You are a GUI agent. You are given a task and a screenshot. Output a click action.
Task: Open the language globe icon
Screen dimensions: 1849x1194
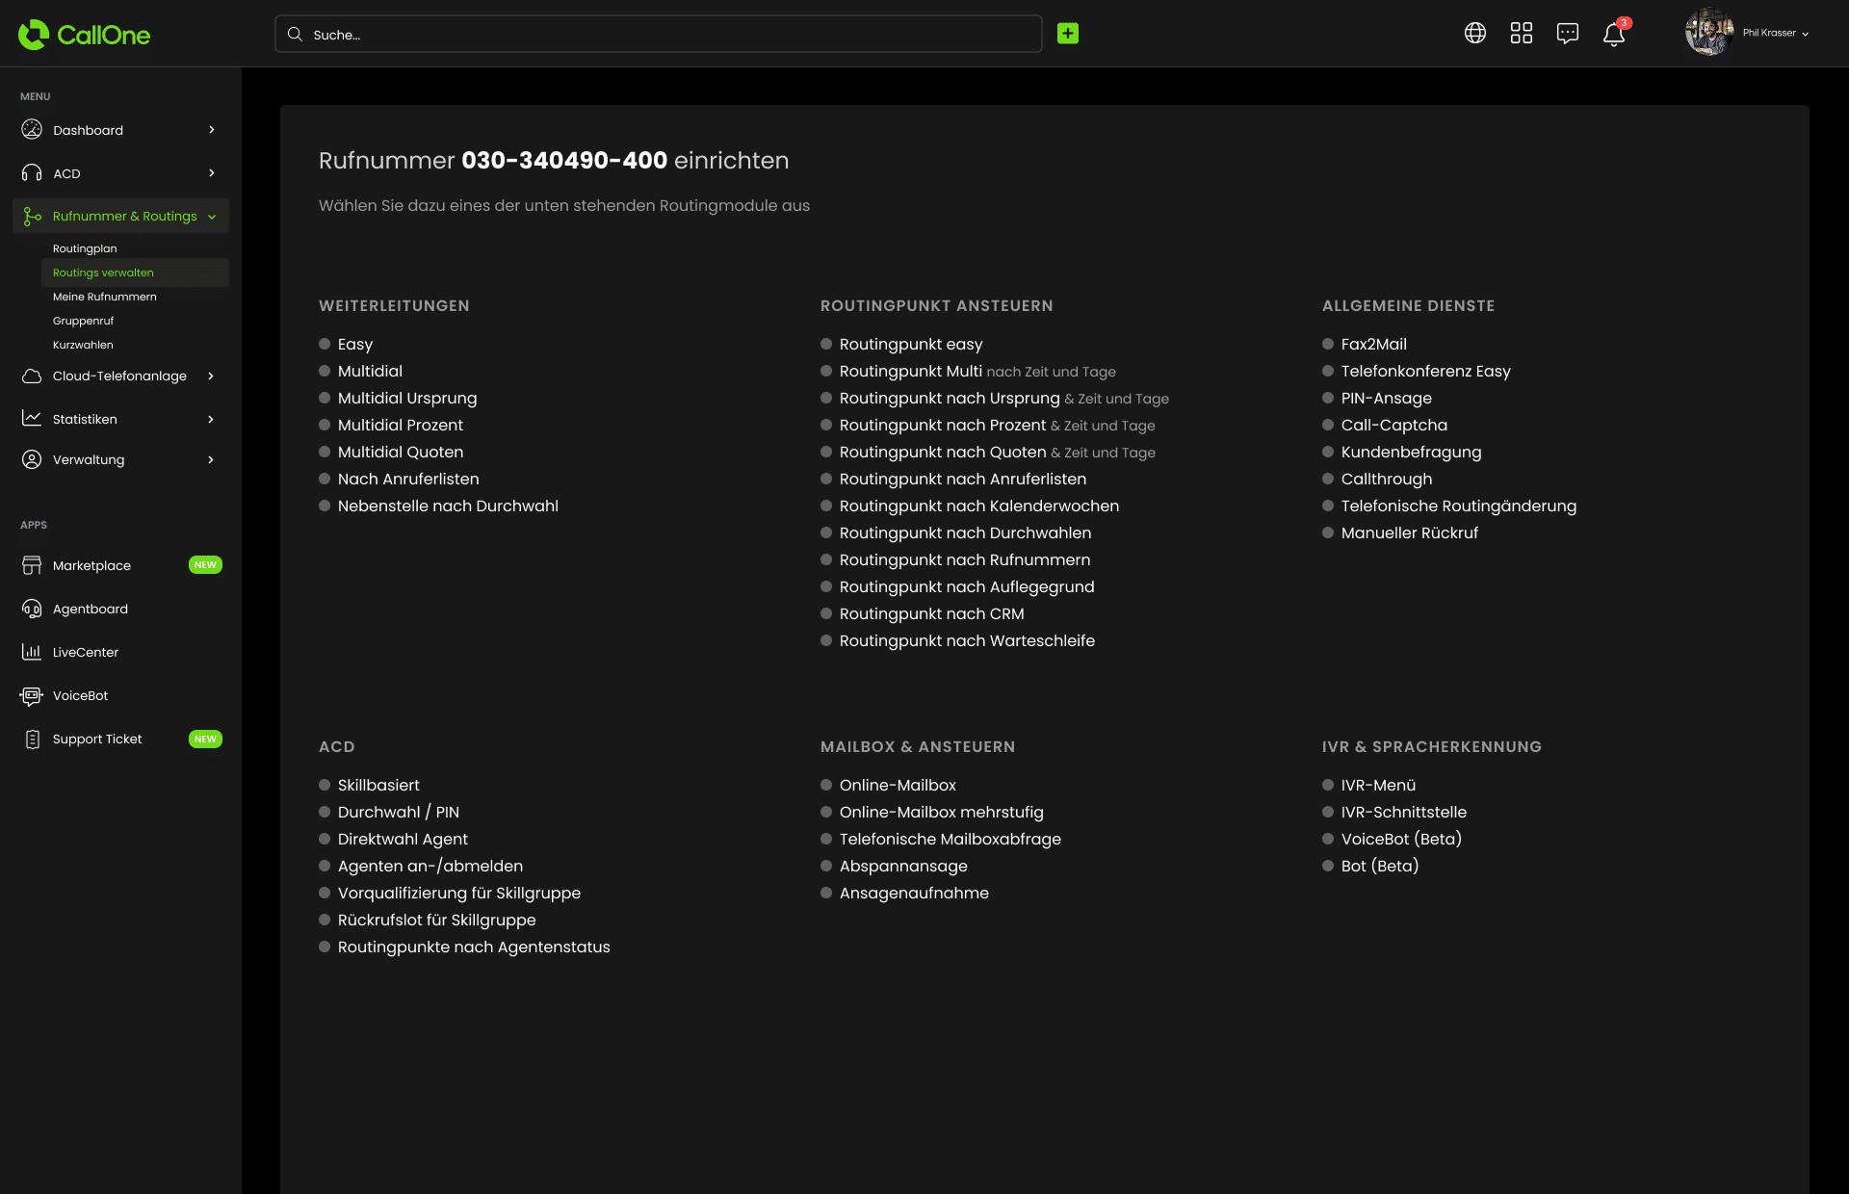1474,34
